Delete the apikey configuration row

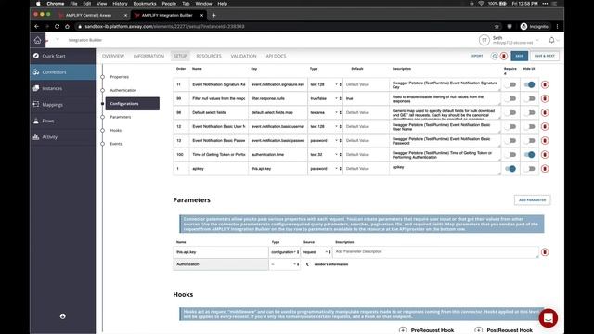pos(545,169)
